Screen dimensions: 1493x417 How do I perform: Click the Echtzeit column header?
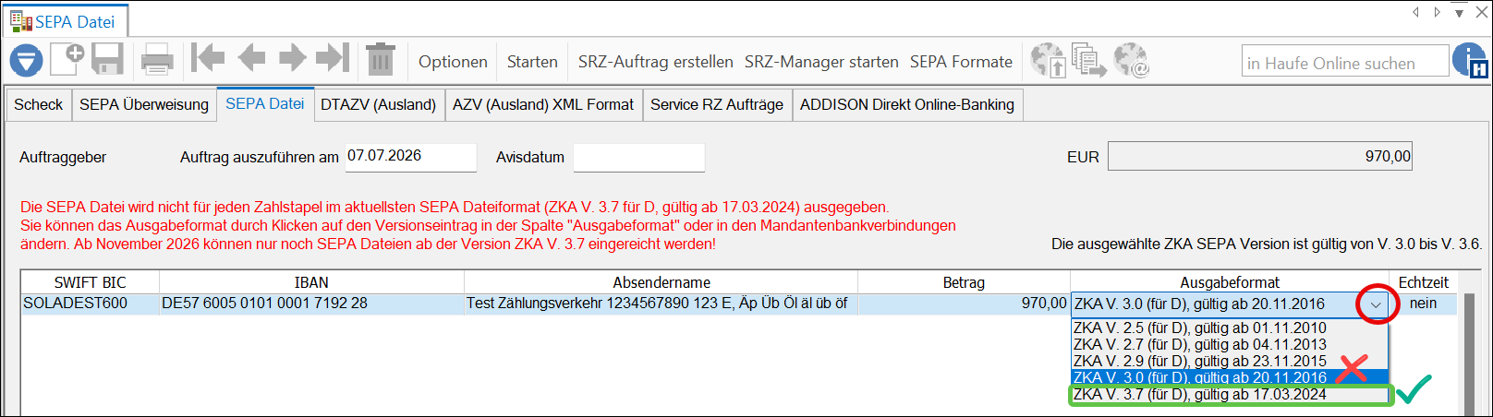pos(1423,282)
